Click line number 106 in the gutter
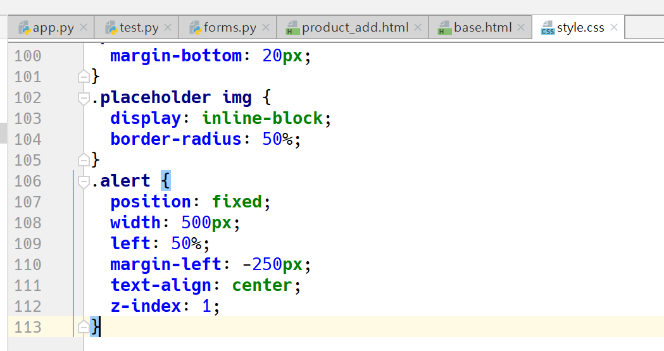This screenshot has width=664, height=351. 28,181
